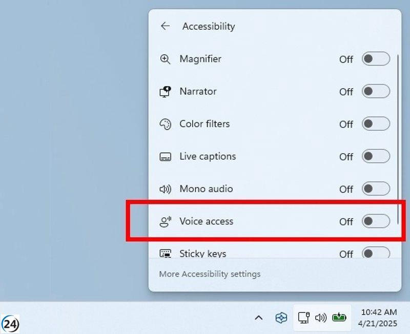Screen dimensions: 410x334
Task: Click the Voice access microphone icon
Action: [165, 221]
